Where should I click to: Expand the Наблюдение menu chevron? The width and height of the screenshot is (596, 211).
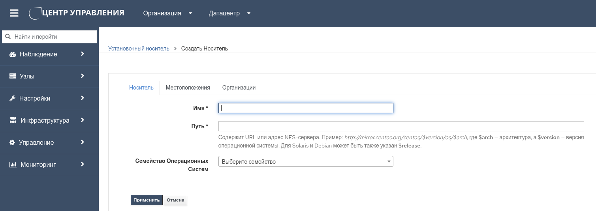[83, 54]
